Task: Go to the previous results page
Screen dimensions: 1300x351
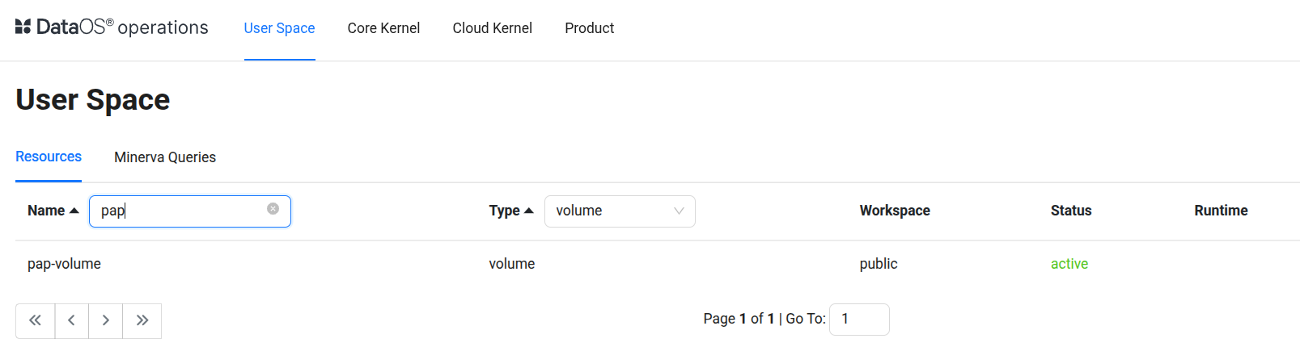Action: point(72,320)
